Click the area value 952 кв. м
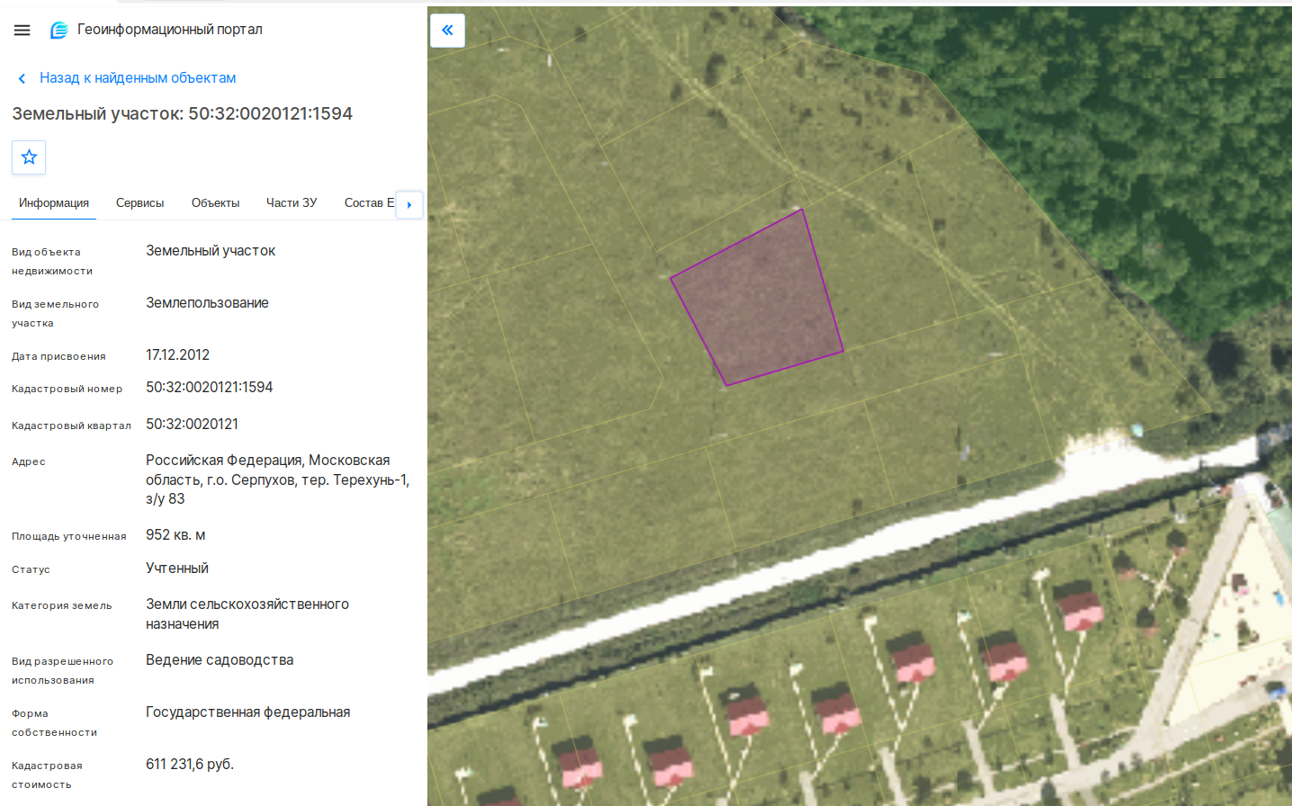Viewport: 1292px width, 806px height. tap(175, 535)
